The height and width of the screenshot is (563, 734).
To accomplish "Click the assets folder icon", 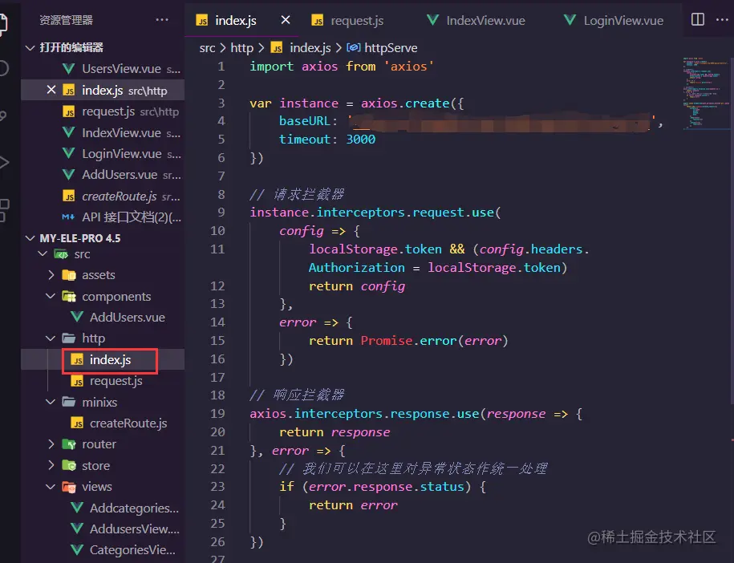I will pos(69,275).
